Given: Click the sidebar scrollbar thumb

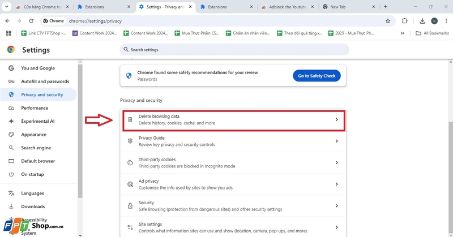Looking at the screenshot, I should tap(80, 131).
